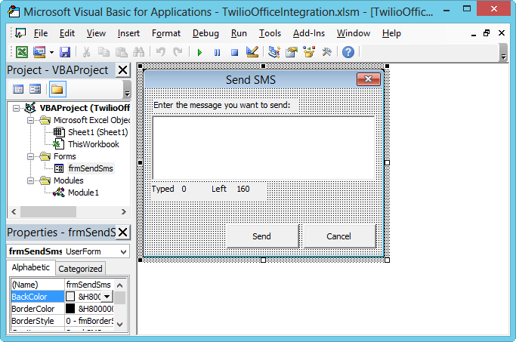516x342 pixels.
Task: Click the BackColor color swatch
Action: click(x=70, y=297)
